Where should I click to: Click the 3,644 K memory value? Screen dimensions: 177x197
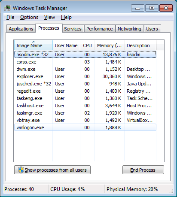113,106
